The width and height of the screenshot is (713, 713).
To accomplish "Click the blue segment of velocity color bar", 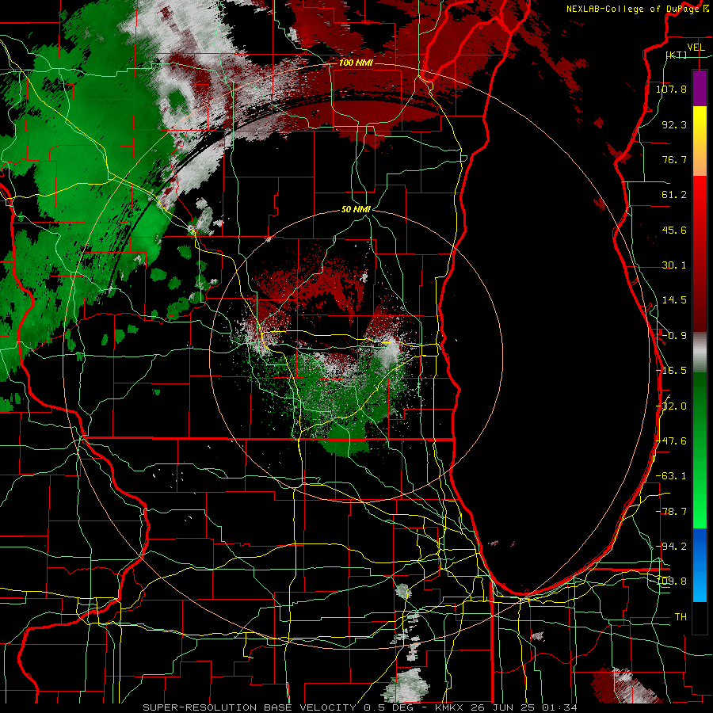I will coord(700,565).
